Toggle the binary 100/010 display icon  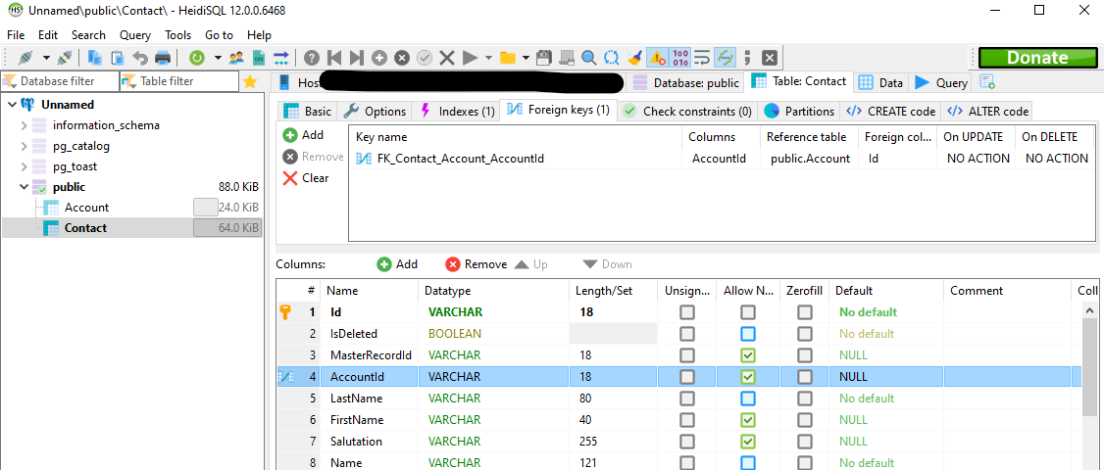(680, 58)
